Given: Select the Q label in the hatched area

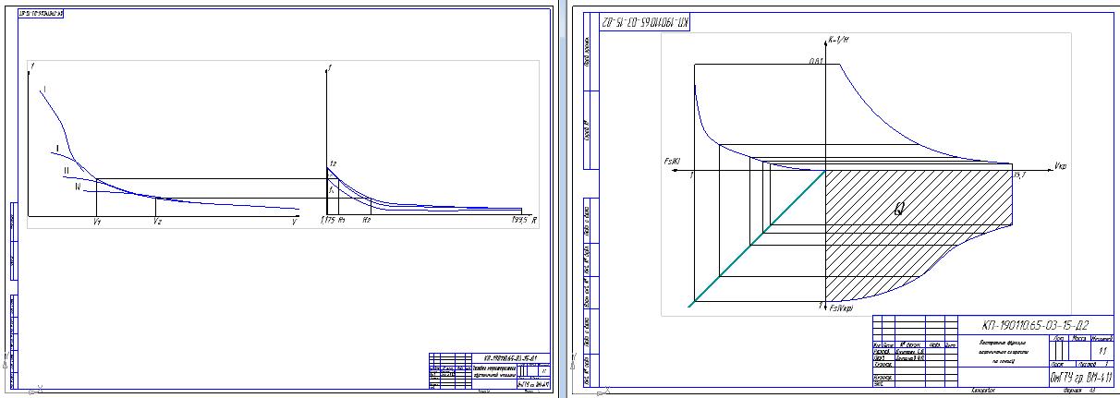Looking at the screenshot, I should [899, 210].
